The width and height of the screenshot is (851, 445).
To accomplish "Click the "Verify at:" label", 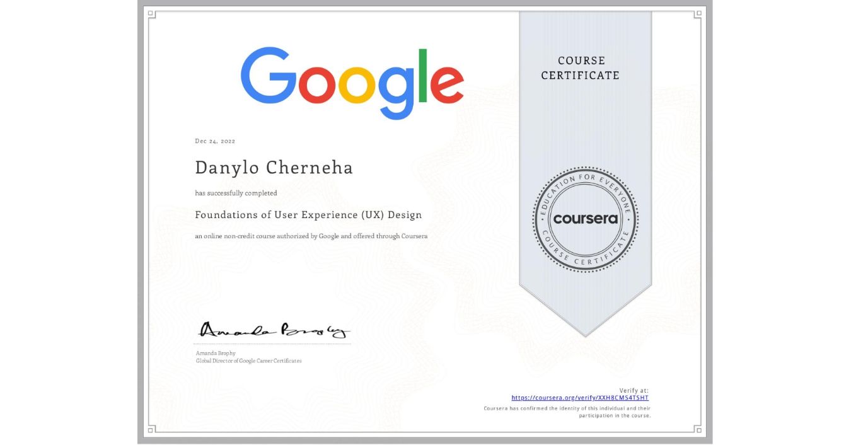I will coord(634,391).
